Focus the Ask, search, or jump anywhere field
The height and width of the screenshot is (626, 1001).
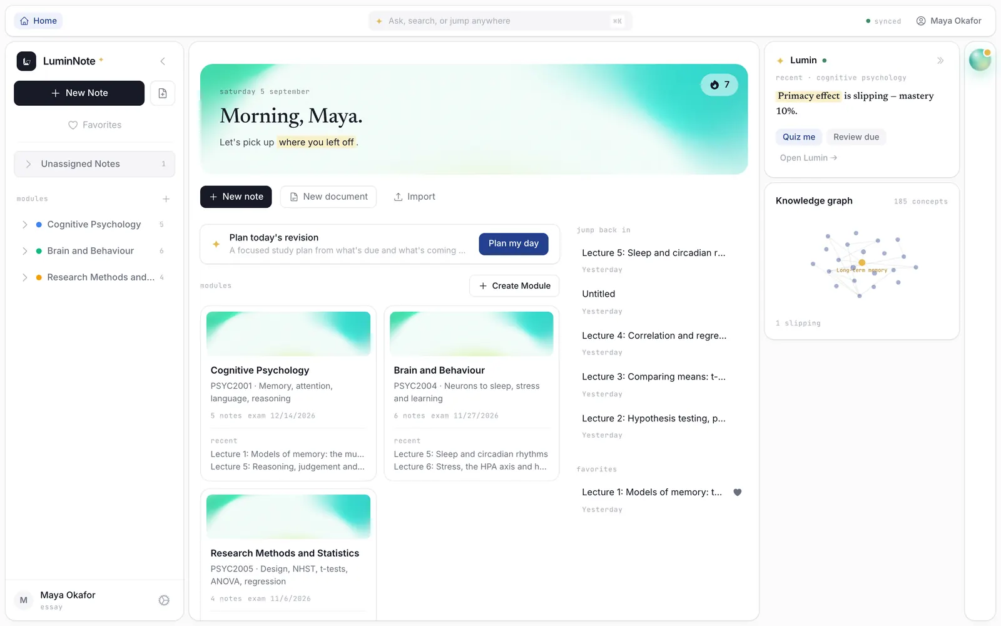(500, 21)
